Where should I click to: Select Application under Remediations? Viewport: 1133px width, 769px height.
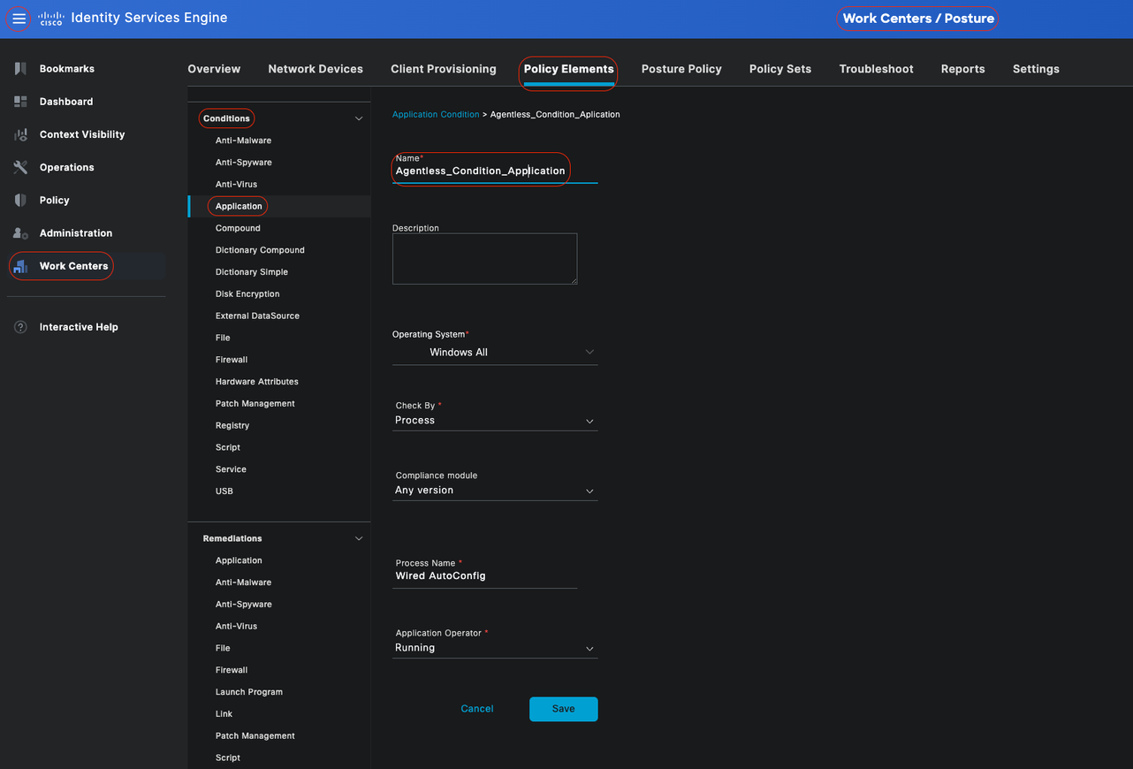click(x=239, y=560)
